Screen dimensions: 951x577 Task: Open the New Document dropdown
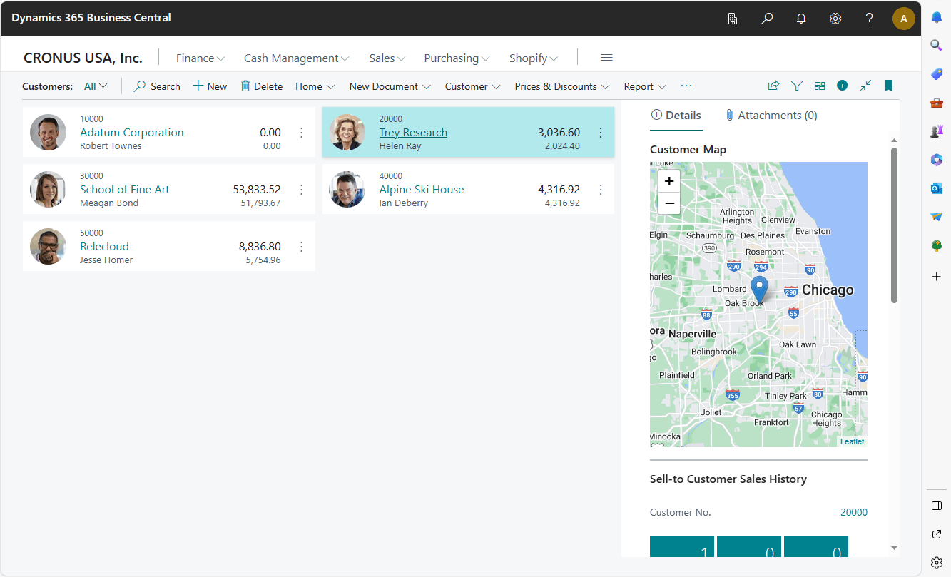390,86
